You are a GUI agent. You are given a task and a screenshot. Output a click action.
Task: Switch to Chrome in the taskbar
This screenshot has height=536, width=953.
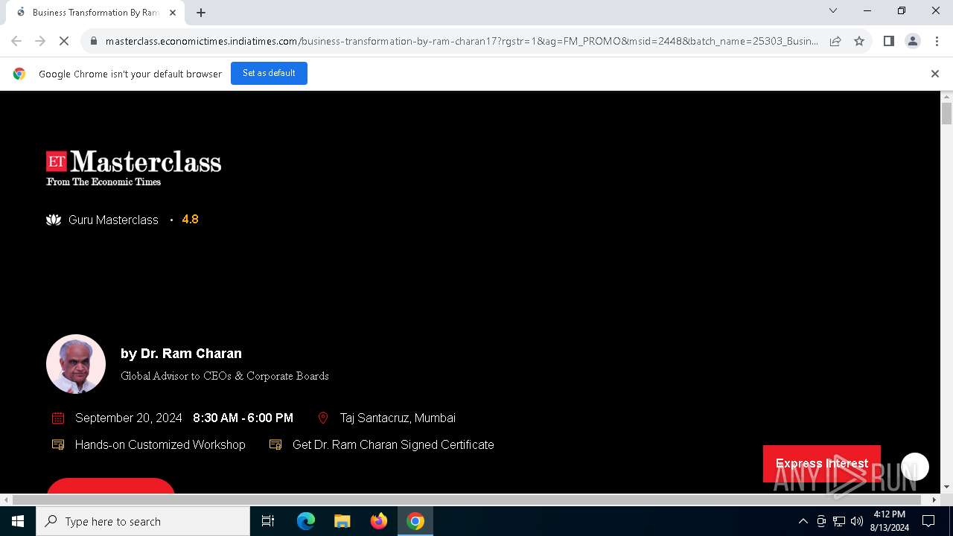click(415, 521)
